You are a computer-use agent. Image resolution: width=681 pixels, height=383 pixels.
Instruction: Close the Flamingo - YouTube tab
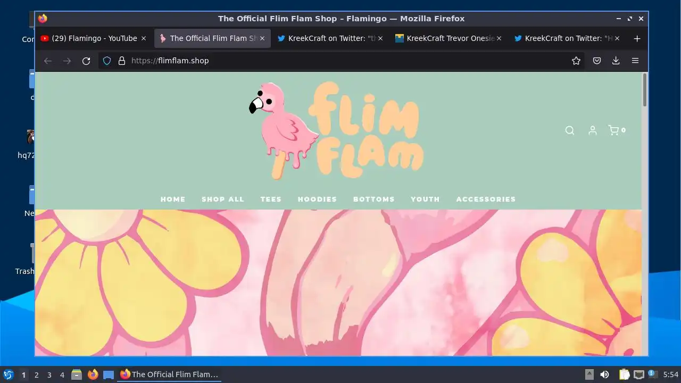pos(144,38)
